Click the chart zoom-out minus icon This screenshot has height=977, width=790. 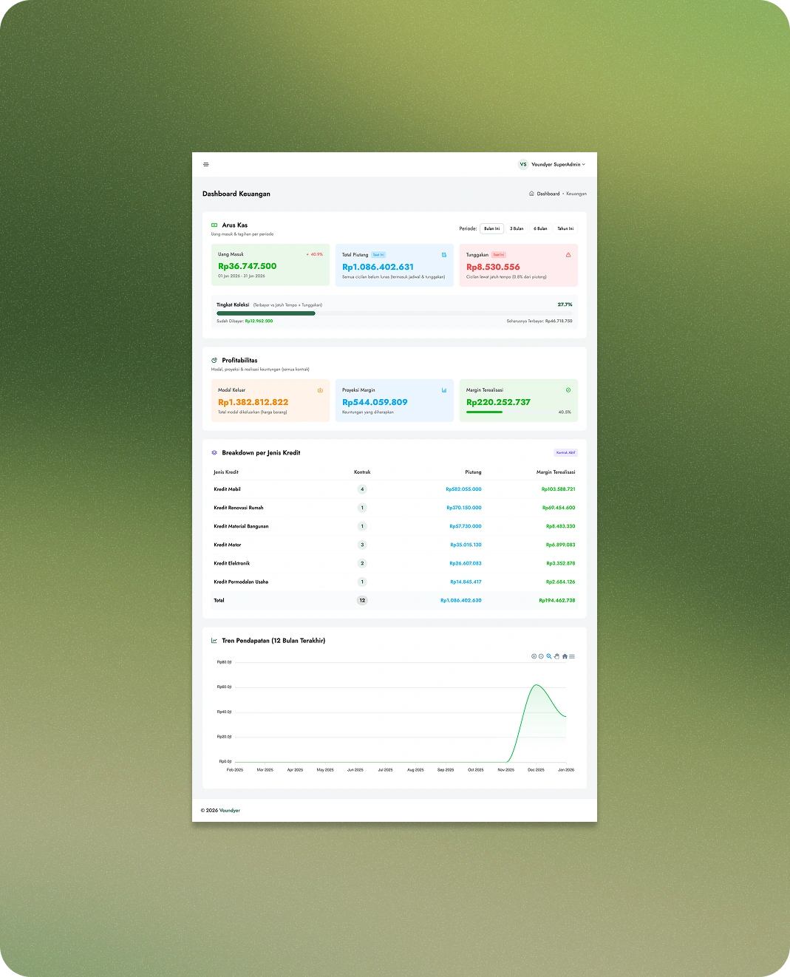541,656
